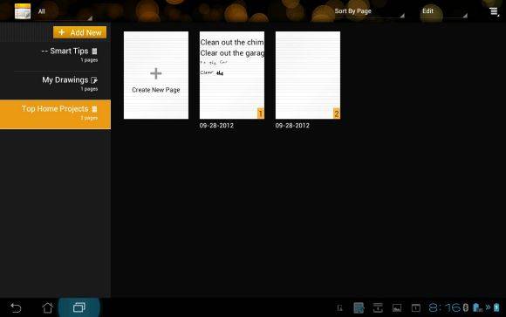Click the 8:16 system clock
Viewport: 506px width, 317px height.
445,307
